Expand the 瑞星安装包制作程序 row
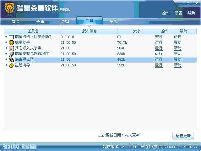This screenshot has width=201, height=151. (x=6, y=54)
